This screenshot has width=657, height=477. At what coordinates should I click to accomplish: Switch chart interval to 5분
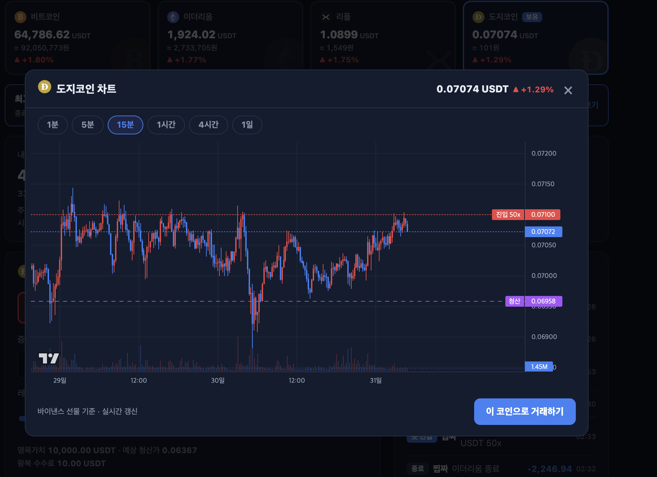(x=88, y=125)
